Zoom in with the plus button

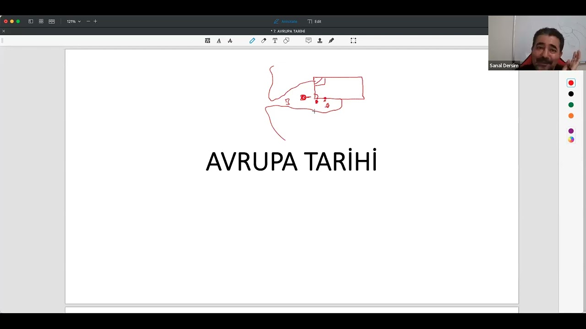(x=95, y=21)
